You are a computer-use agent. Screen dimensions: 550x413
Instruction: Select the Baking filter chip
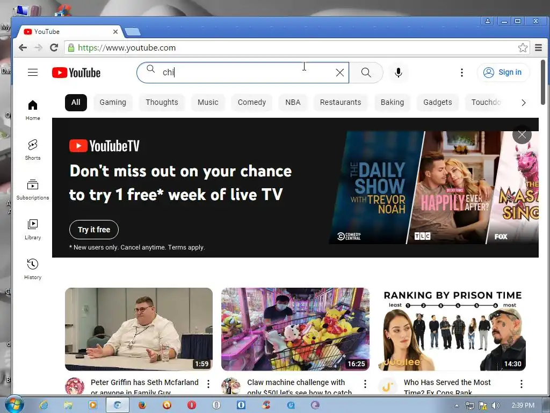tap(392, 102)
